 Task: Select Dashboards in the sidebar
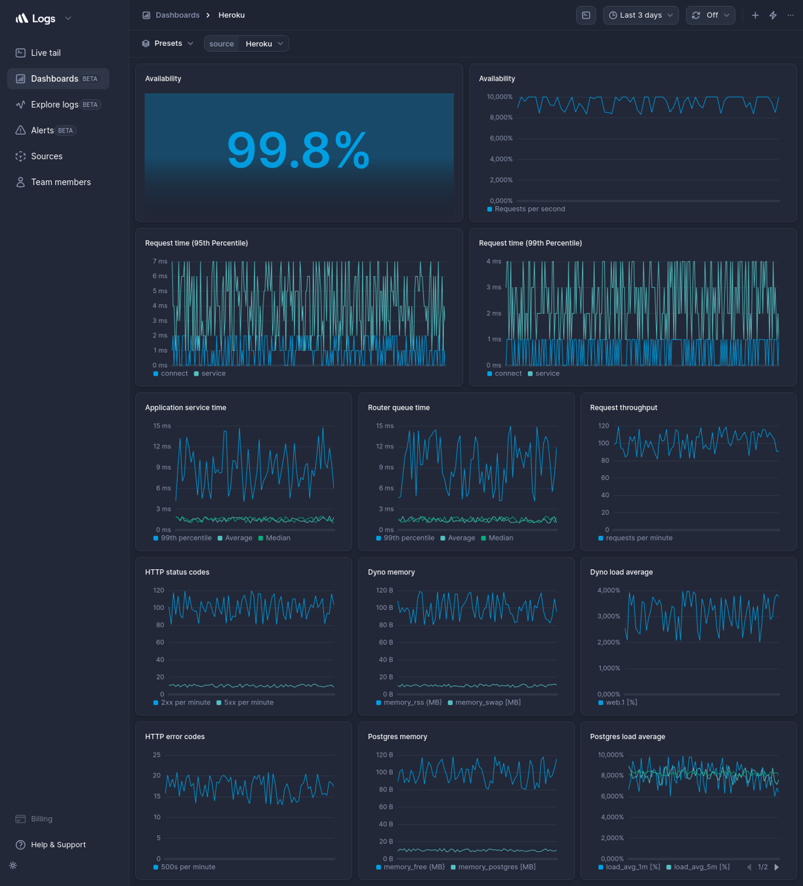58,79
